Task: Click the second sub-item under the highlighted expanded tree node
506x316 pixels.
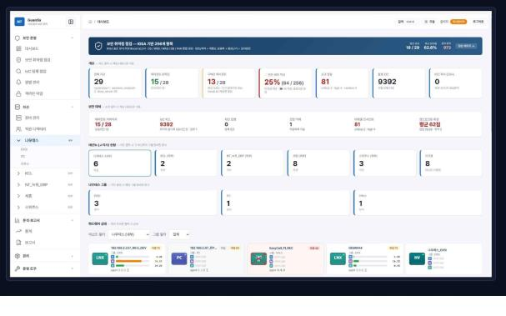Action: tap(23, 157)
